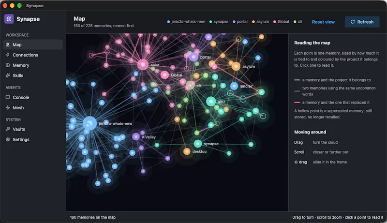Click the Memory sidebar icon

pyautogui.click(x=8, y=65)
